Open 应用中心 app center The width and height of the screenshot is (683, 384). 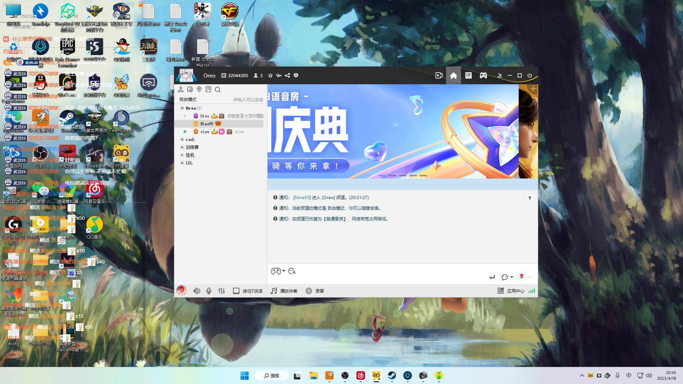coord(511,291)
